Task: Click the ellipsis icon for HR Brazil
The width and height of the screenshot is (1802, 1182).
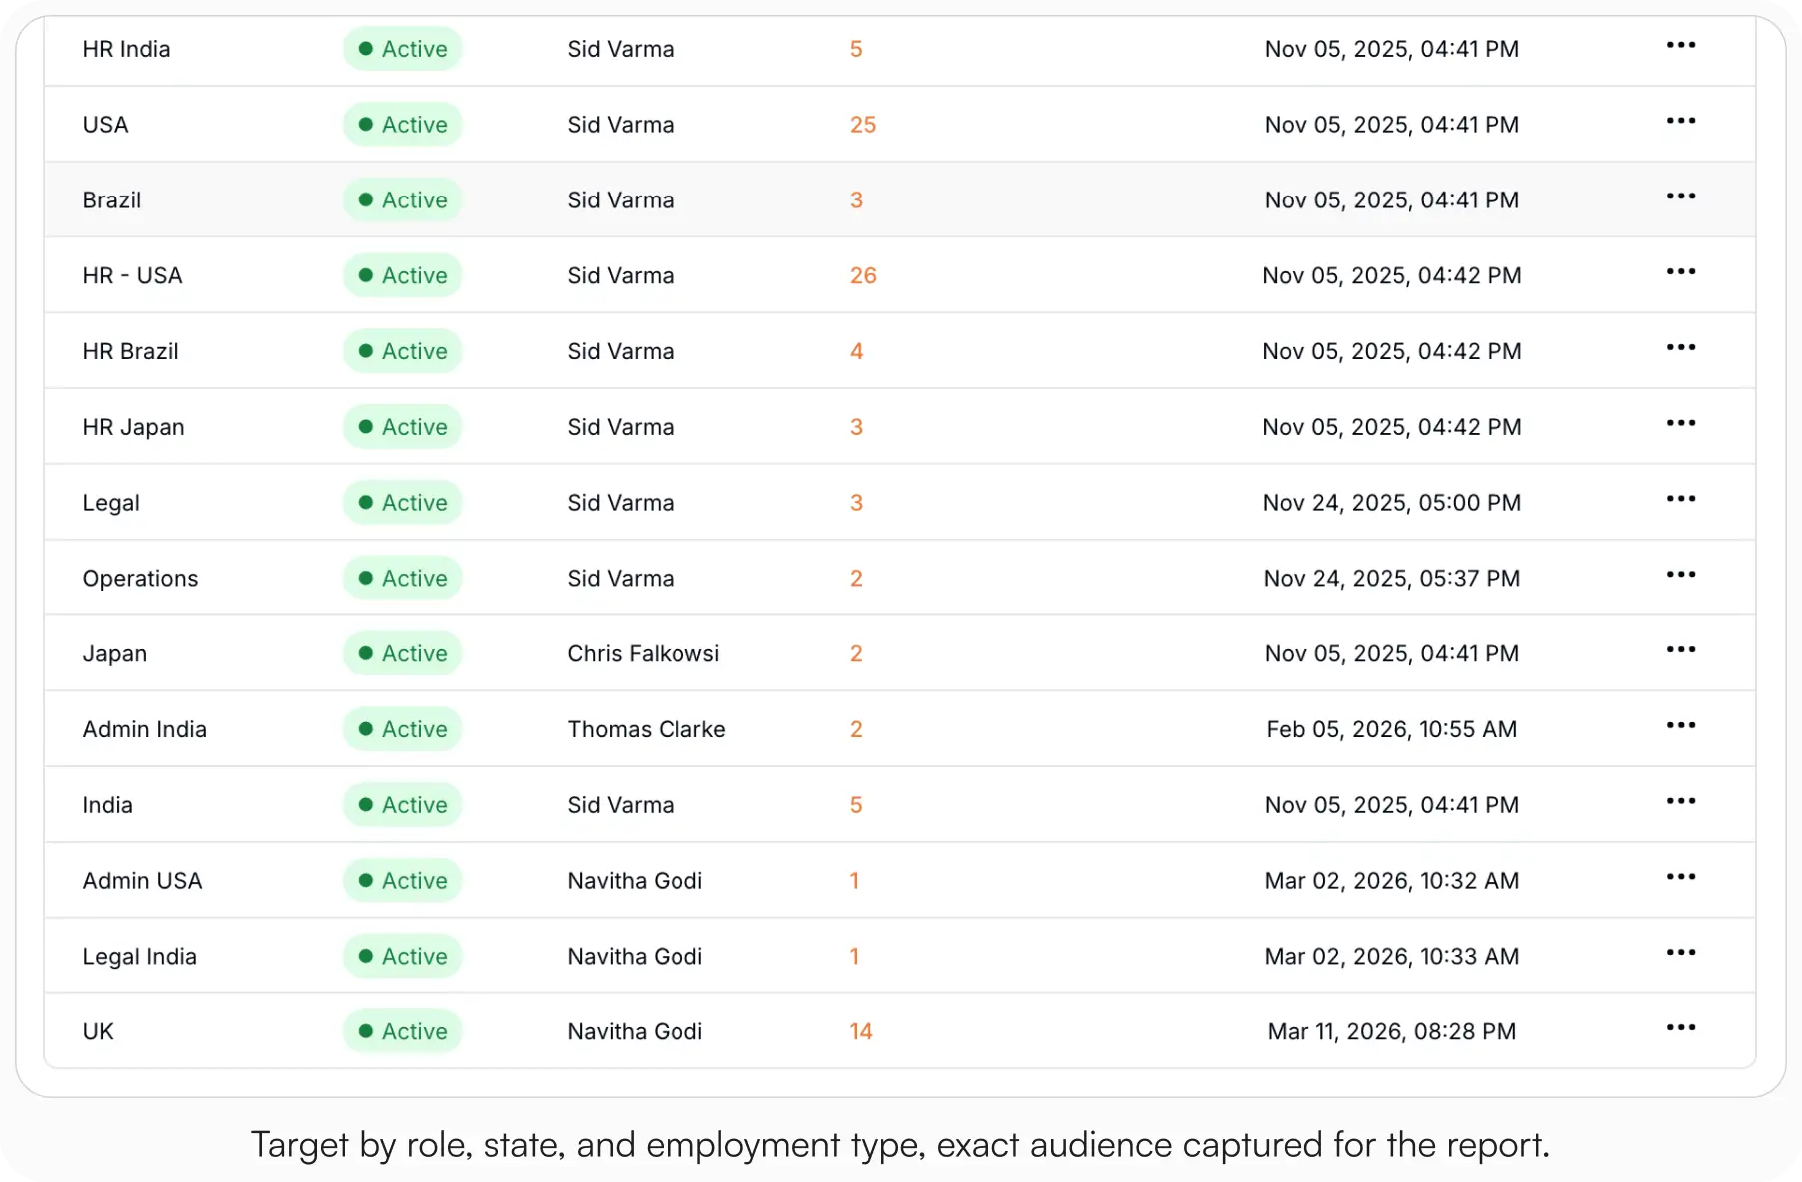Action: pos(1680,347)
